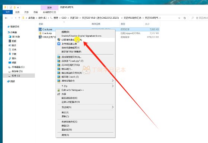The height and width of the screenshot is (143, 208).
Task: Switch to the 主页 (Home) ribbon tab
Action: click(17, 12)
